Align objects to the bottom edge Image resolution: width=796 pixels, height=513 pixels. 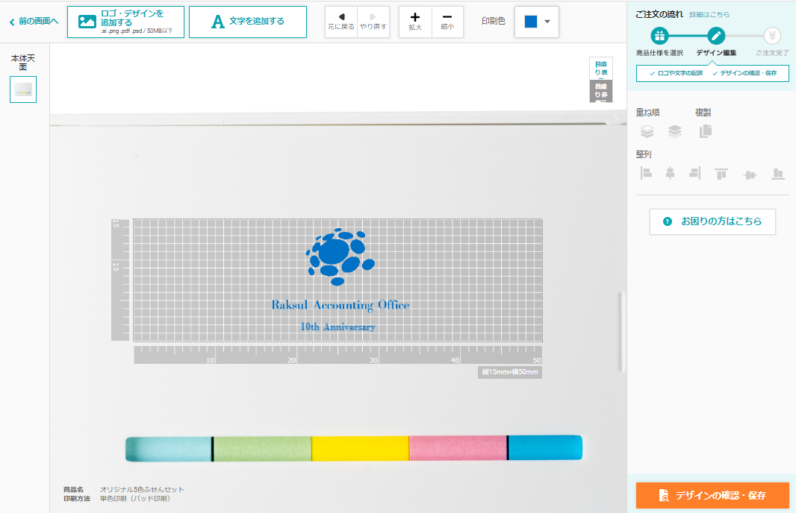coord(778,174)
